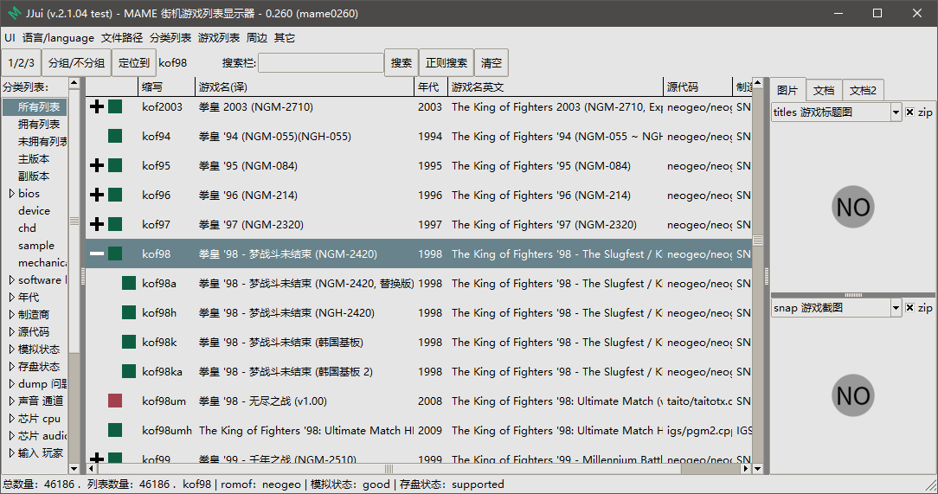Click the 清空 button
This screenshot has width=938, height=494.
pos(491,63)
